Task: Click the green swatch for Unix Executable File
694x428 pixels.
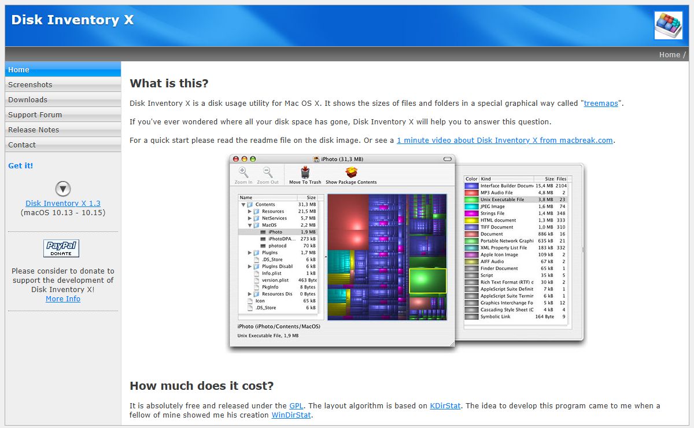Action: [x=471, y=200]
